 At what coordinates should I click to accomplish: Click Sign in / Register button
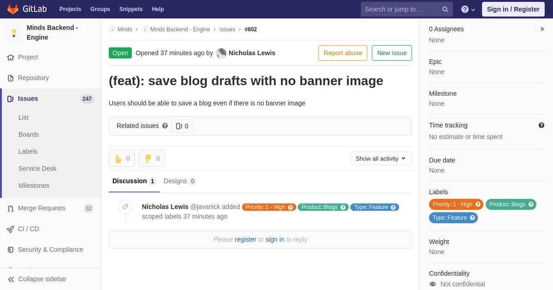[x=513, y=9]
